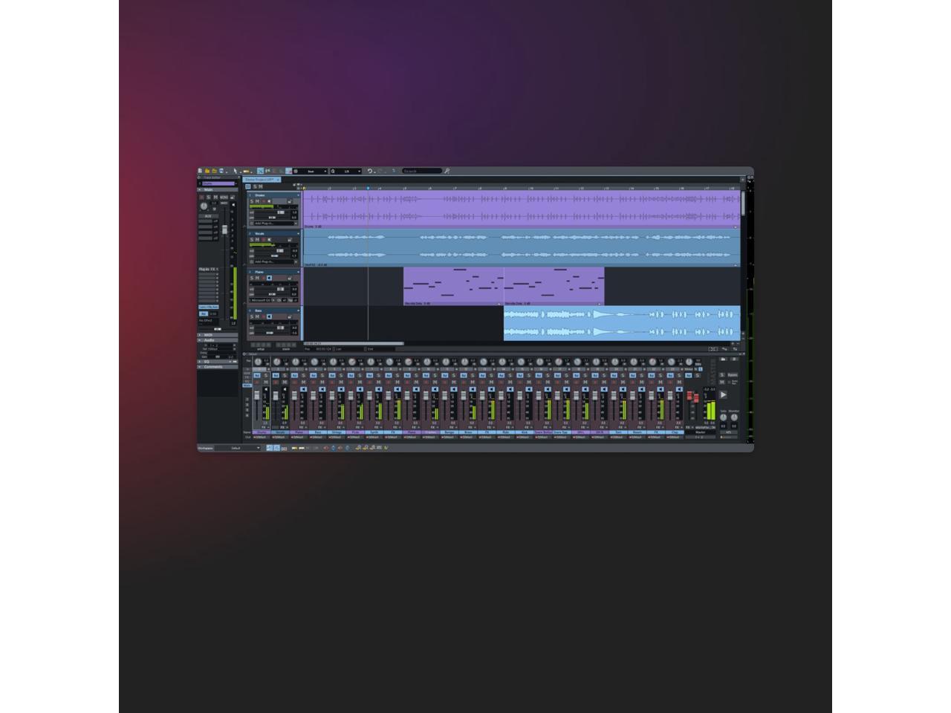Image resolution: width=951 pixels, height=713 pixels.
Task: Select the Demo Project tab
Action: [260, 179]
